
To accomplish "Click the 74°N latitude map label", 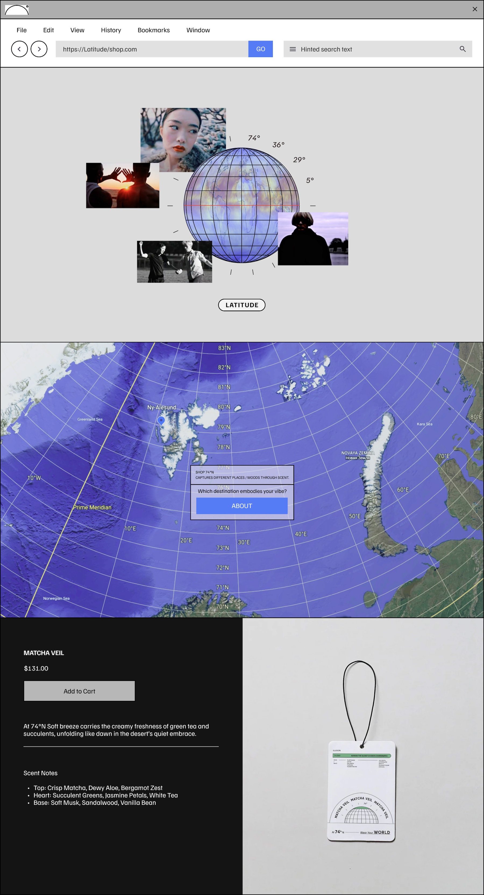I will [x=223, y=528].
